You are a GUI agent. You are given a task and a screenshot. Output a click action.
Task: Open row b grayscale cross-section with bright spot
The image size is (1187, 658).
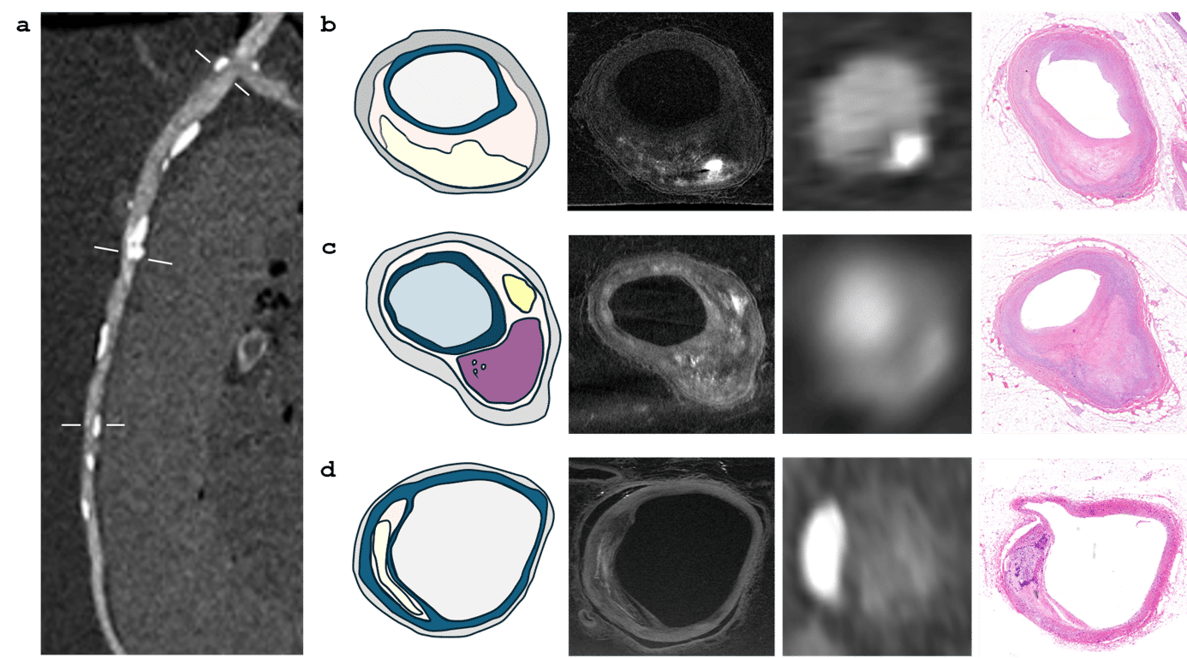(x=671, y=111)
